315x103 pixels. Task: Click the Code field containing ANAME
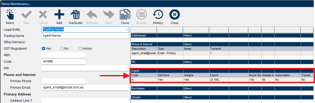click(x=63, y=62)
